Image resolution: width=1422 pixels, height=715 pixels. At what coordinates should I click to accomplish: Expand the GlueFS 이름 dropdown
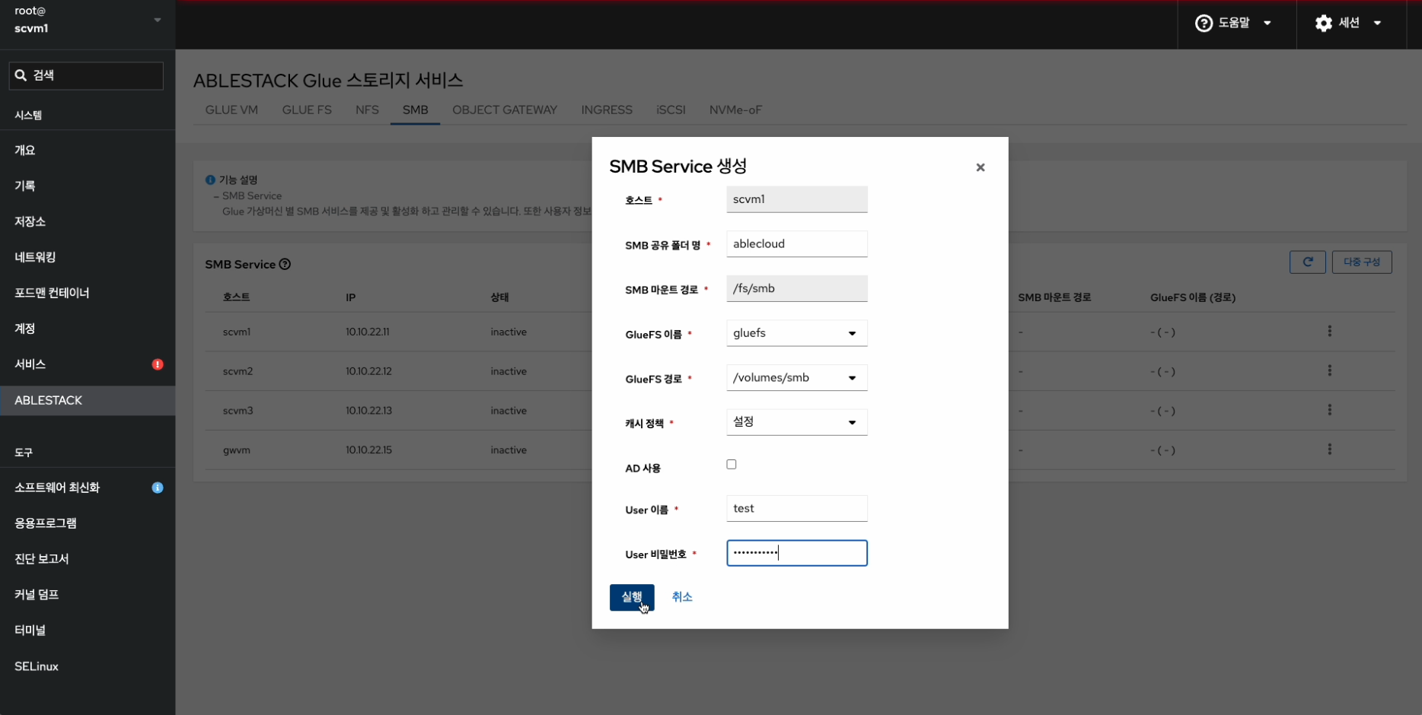[x=796, y=333]
